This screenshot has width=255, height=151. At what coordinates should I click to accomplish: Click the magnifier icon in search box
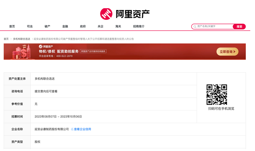[195, 27]
